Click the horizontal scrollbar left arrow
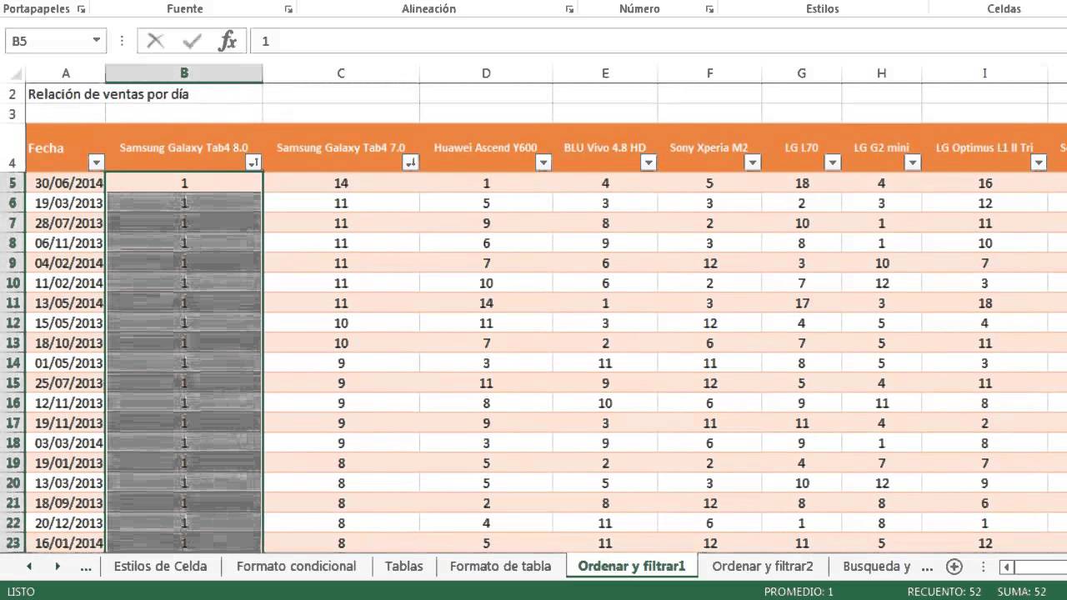 click(1007, 567)
